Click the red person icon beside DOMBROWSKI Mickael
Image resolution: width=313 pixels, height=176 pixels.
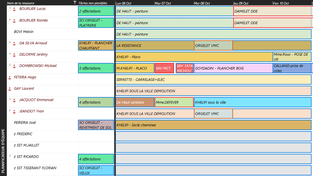(x=14, y=66)
